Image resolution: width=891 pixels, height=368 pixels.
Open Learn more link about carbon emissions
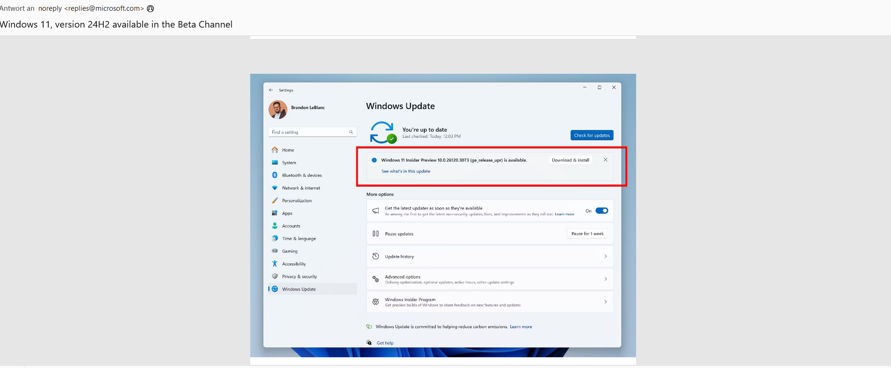tap(521, 327)
